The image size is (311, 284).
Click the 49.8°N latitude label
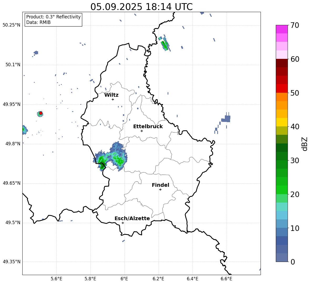click(13, 144)
